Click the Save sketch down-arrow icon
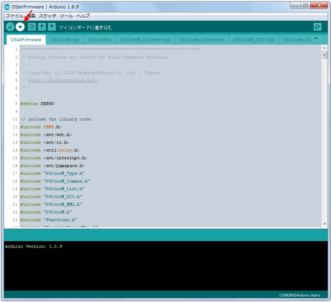This screenshot has width=331, height=302. [x=52, y=27]
